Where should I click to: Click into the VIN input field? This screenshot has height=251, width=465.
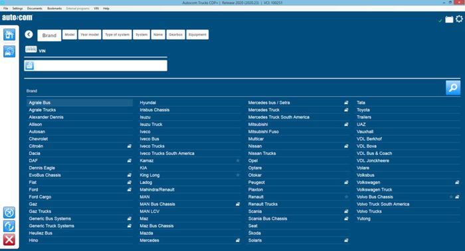[96, 66]
